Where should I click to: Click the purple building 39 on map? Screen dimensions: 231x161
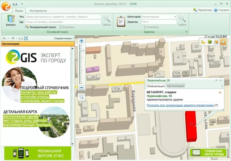[93, 69]
